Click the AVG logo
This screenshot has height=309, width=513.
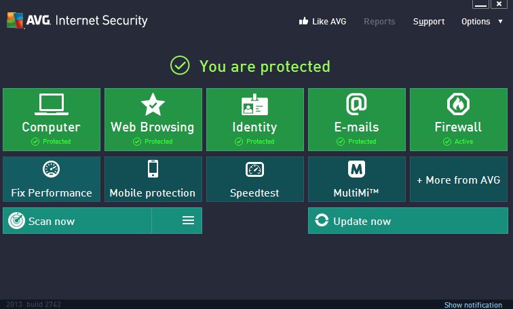point(16,20)
